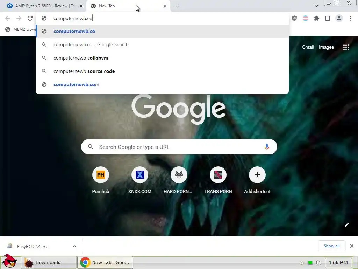Click the Show all downloads button
358x269 pixels.
pos(331,246)
